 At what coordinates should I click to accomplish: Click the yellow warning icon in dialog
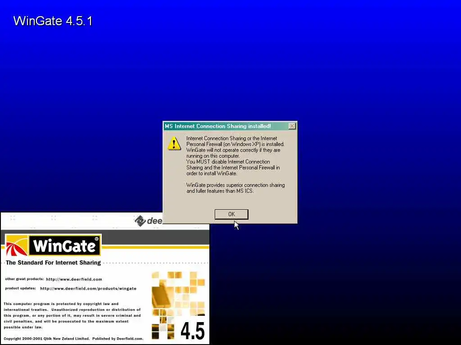coord(174,143)
